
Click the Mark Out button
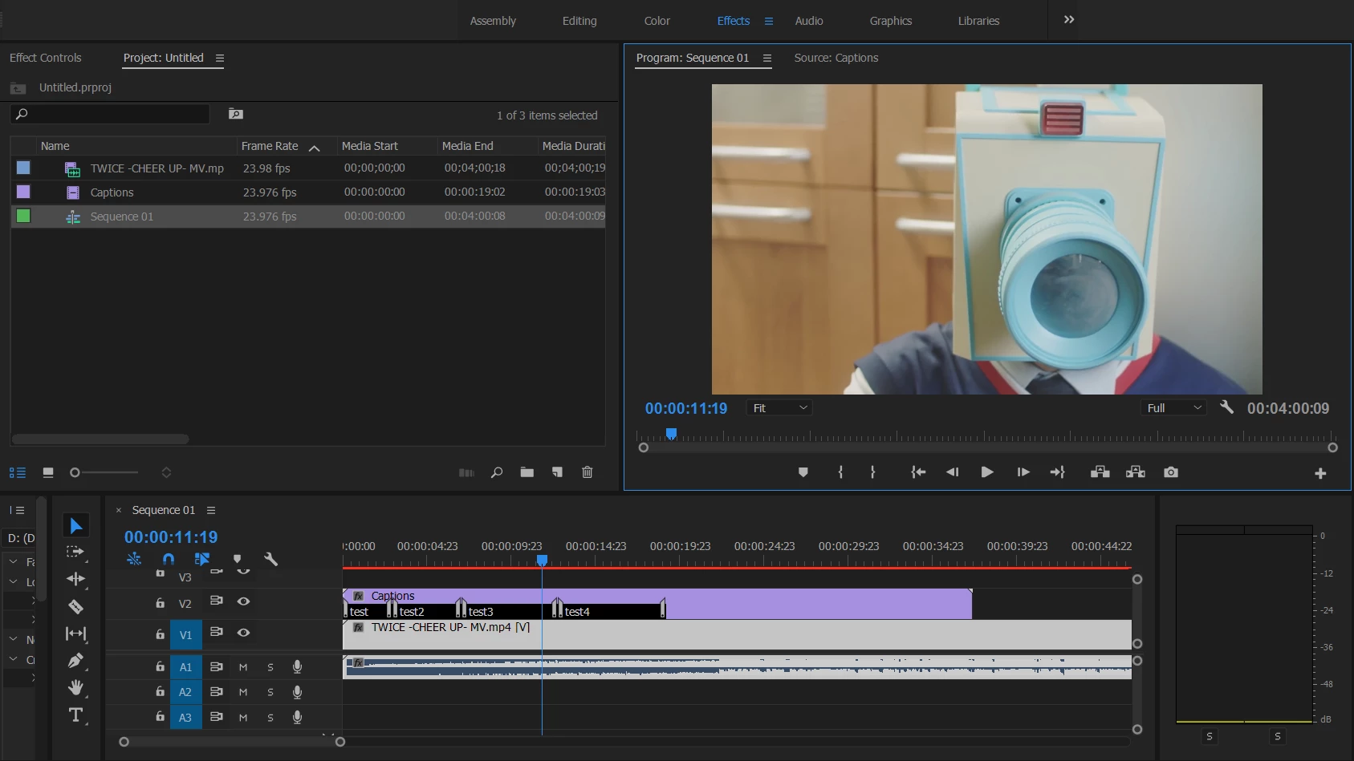coord(872,472)
